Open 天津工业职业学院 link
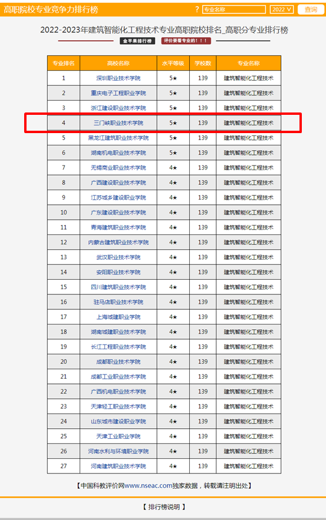The height and width of the screenshot is (520, 326). 118,436
